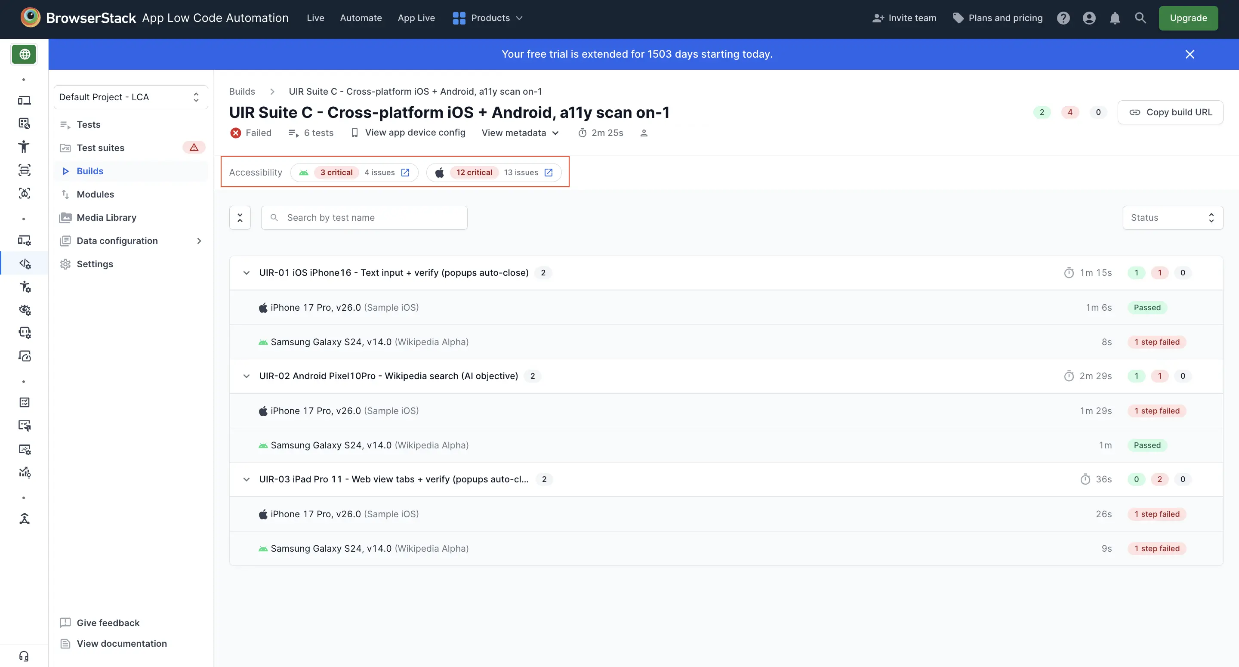Click the scan-frame rail icon
The width and height of the screenshot is (1239, 667).
pyautogui.click(x=24, y=170)
